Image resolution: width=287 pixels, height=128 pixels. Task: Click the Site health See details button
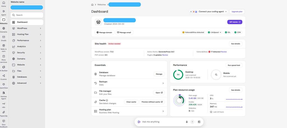[x=235, y=44]
